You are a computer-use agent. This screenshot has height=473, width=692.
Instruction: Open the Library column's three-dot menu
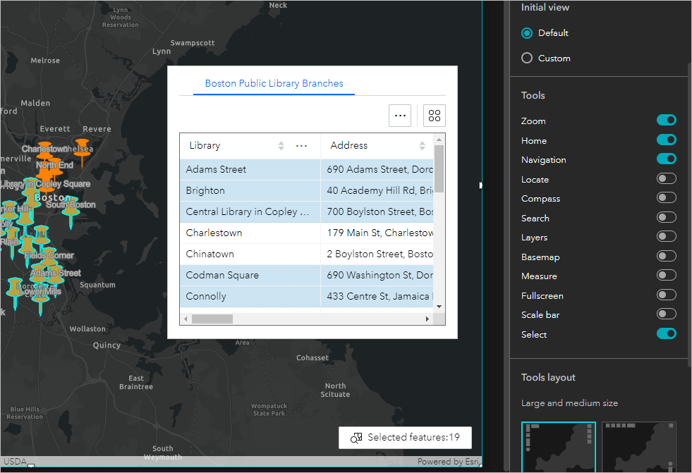(301, 146)
